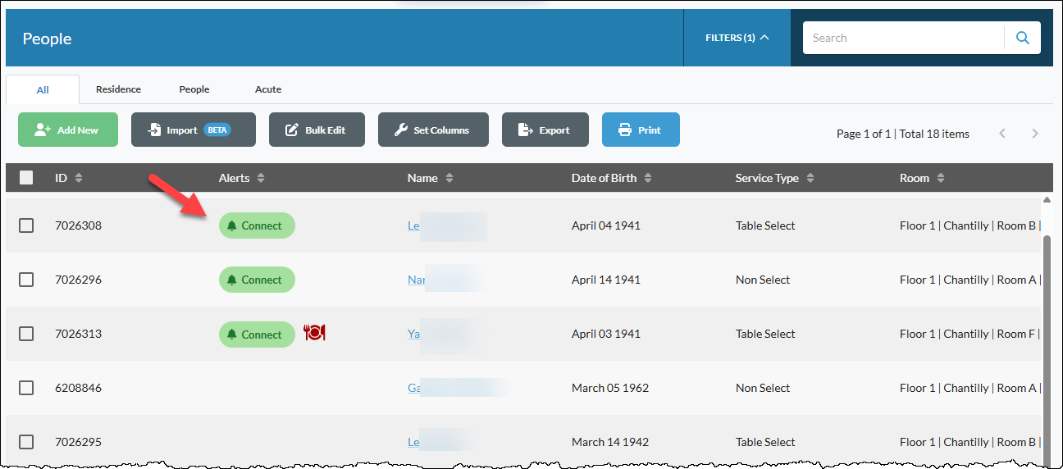Click the 'March 14 1942' birth date
The height and width of the screenshot is (469, 1063).
[610, 442]
